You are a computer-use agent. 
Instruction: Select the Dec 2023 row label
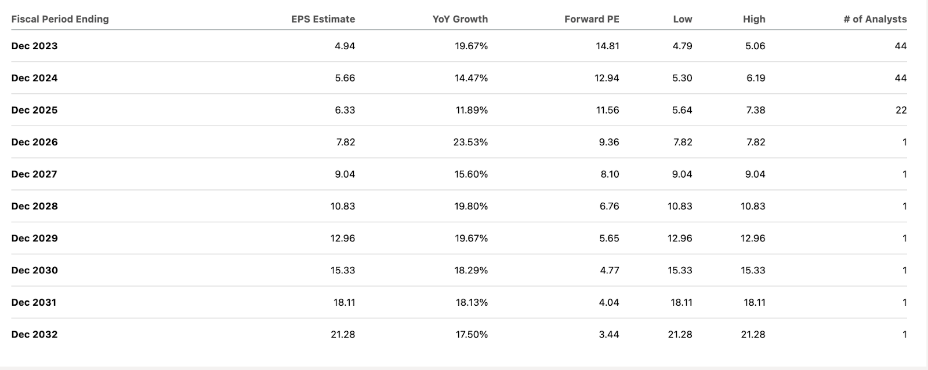coord(34,46)
